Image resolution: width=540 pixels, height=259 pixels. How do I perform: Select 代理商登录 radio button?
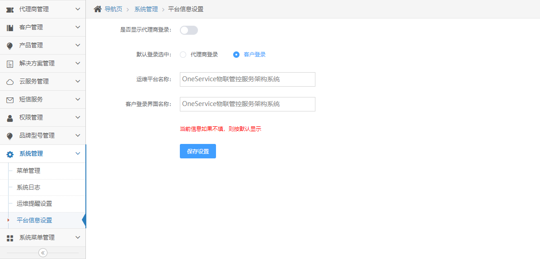[183, 54]
